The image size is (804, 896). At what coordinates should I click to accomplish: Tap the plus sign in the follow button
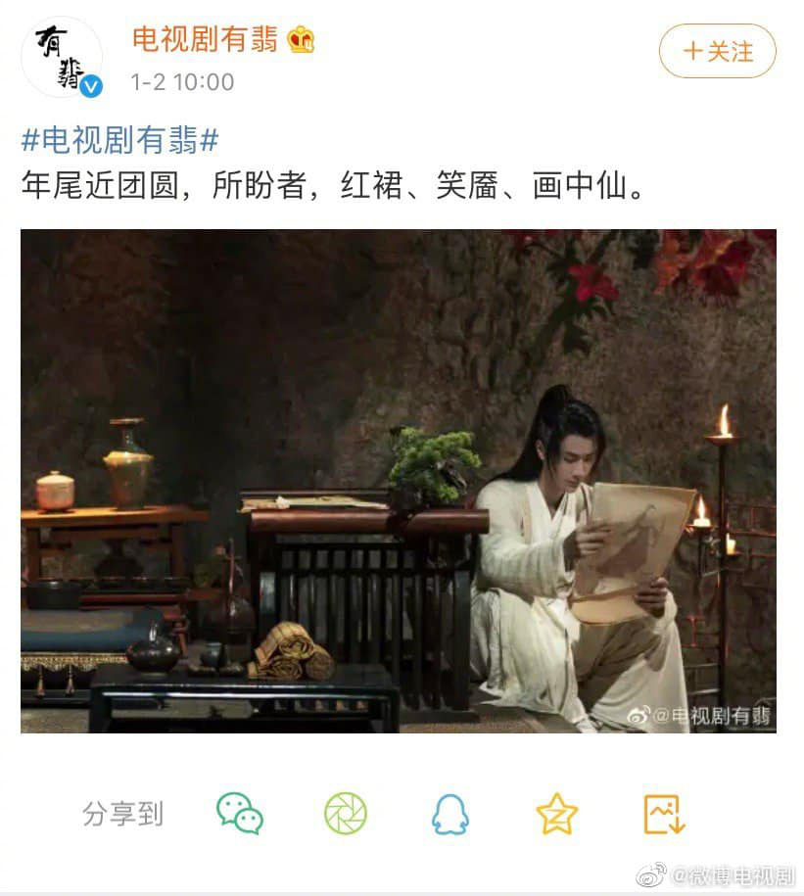click(x=692, y=51)
